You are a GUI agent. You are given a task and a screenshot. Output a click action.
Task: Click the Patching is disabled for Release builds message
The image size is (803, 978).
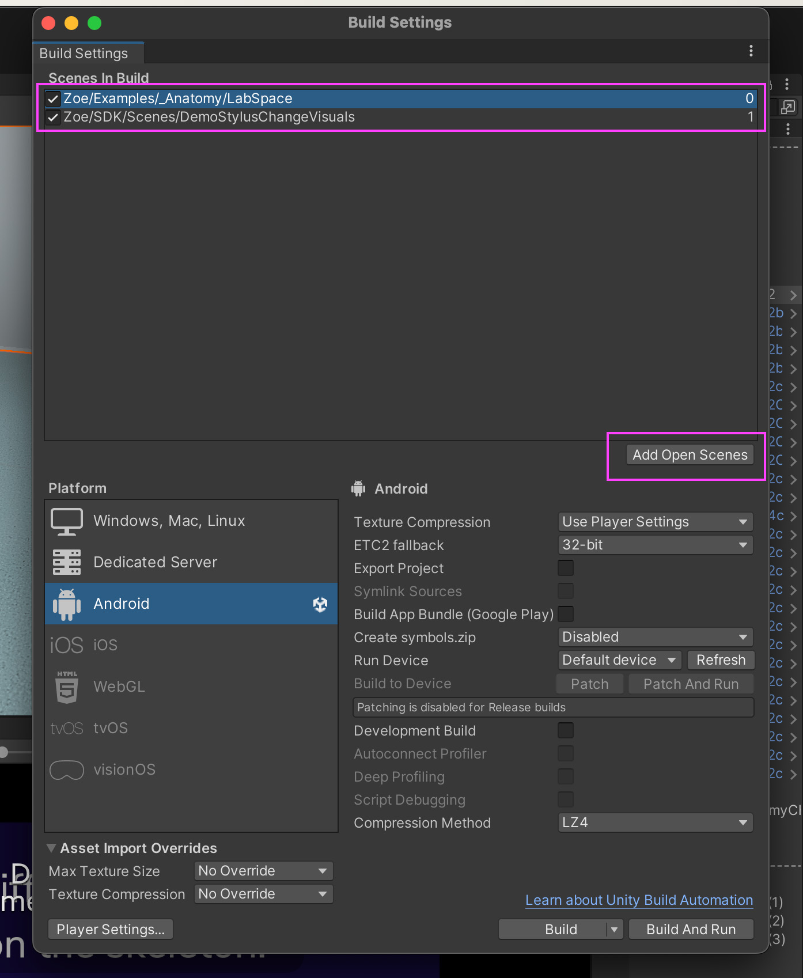pos(553,707)
